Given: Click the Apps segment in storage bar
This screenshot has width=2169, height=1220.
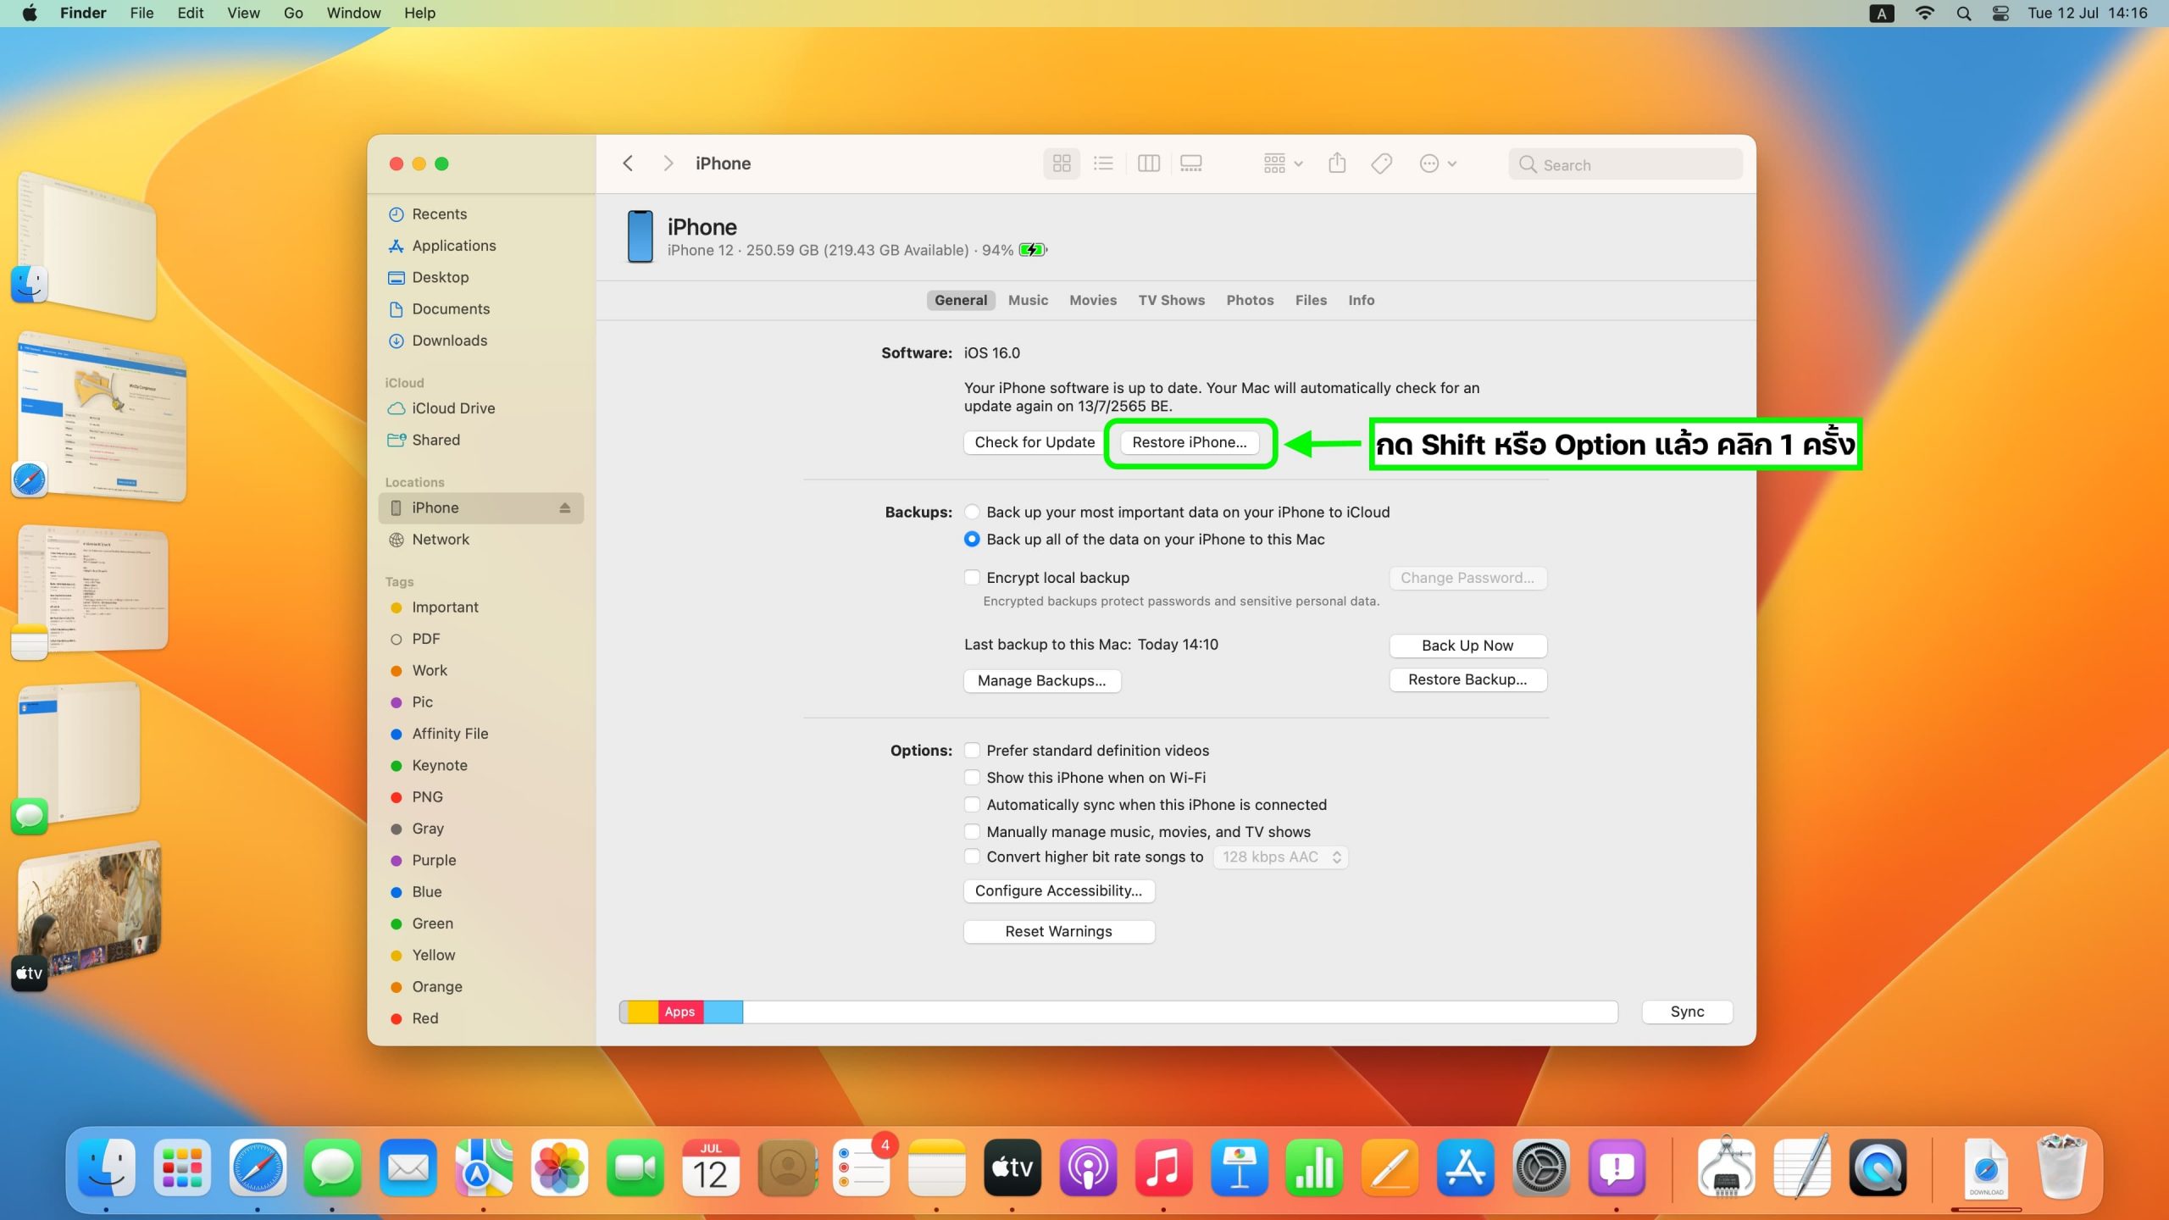Looking at the screenshot, I should 680,1012.
